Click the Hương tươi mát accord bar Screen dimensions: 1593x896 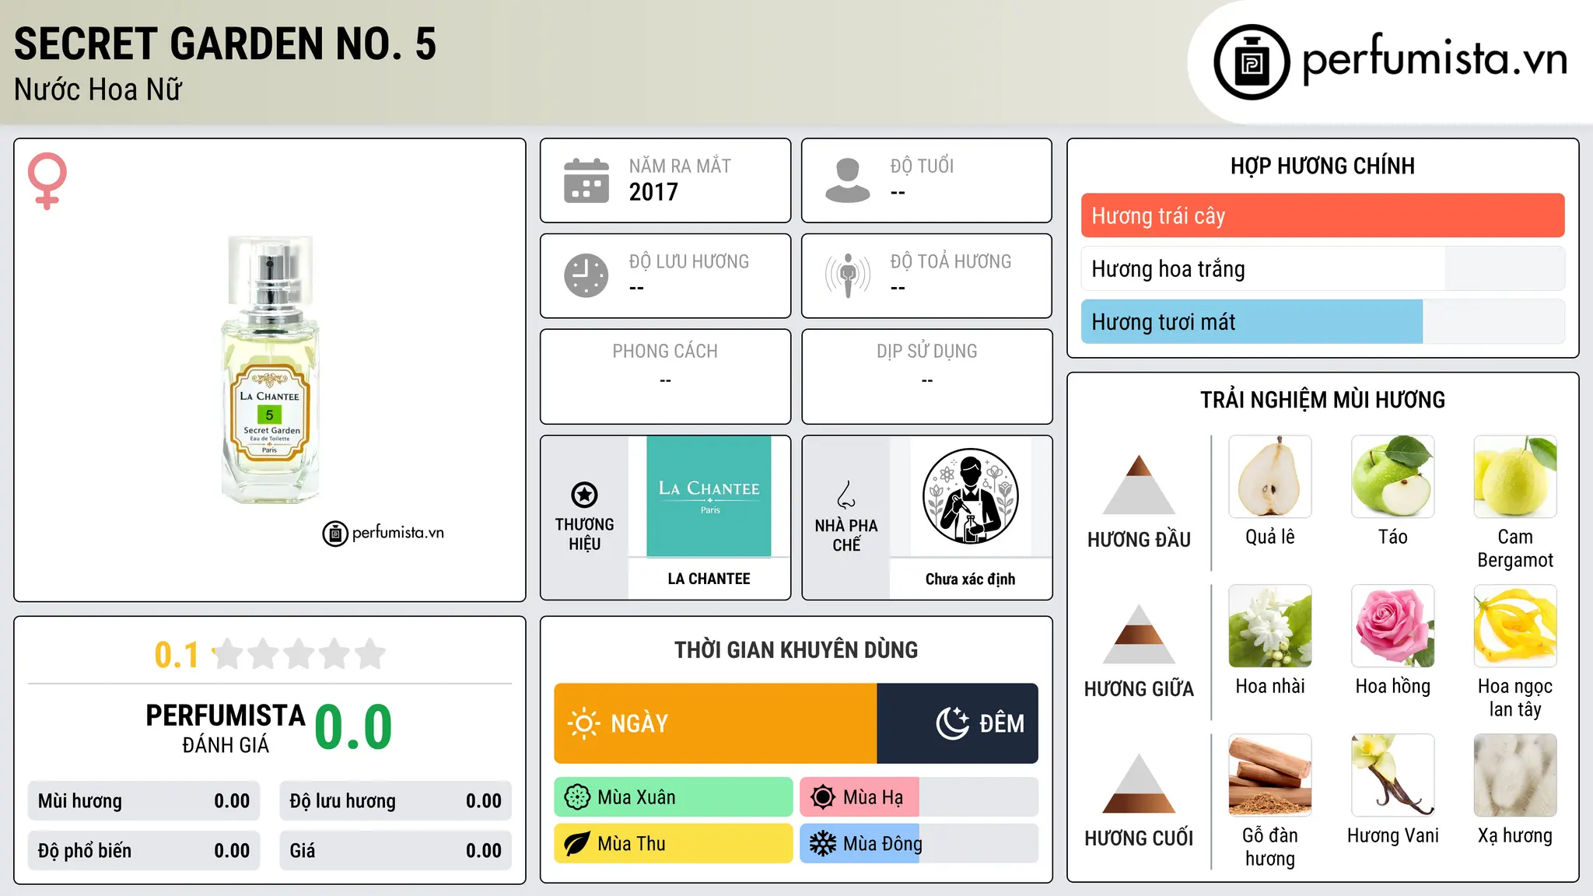tap(1323, 321)
